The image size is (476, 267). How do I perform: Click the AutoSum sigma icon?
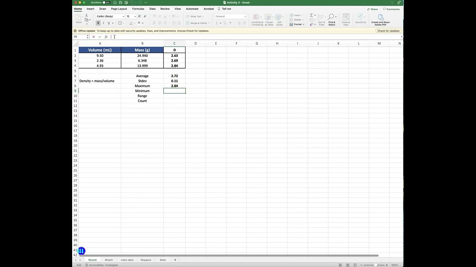[312, 15]
